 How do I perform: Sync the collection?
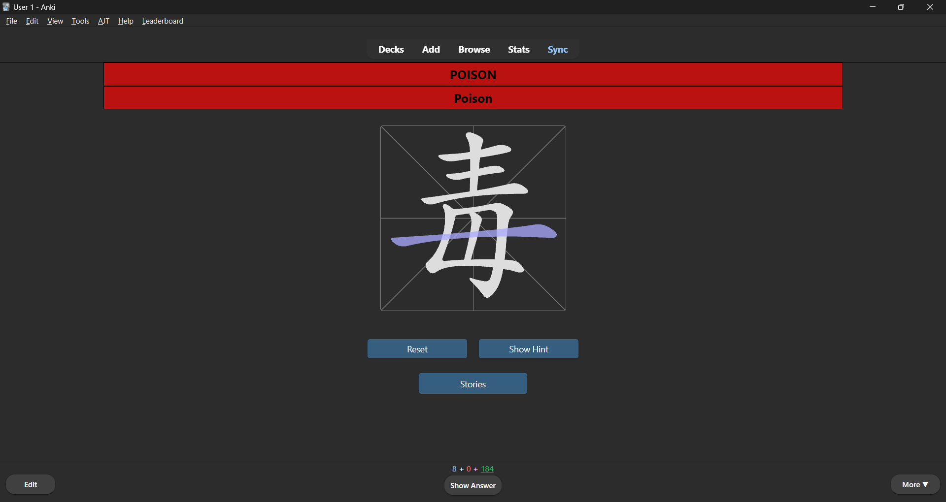click(557, 50)
